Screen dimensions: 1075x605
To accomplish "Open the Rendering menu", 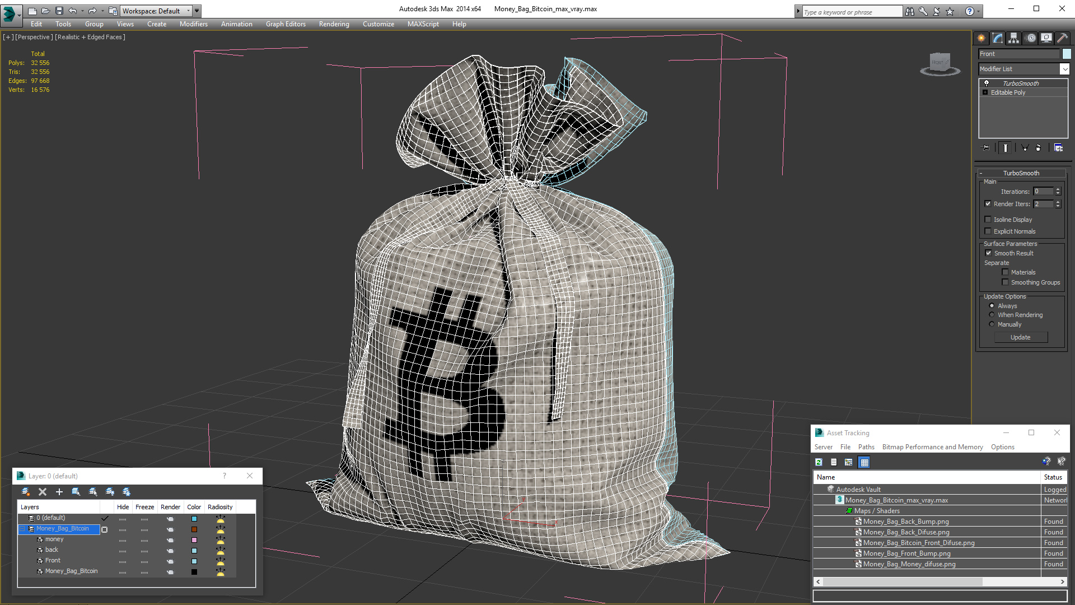I will point(334,24).
